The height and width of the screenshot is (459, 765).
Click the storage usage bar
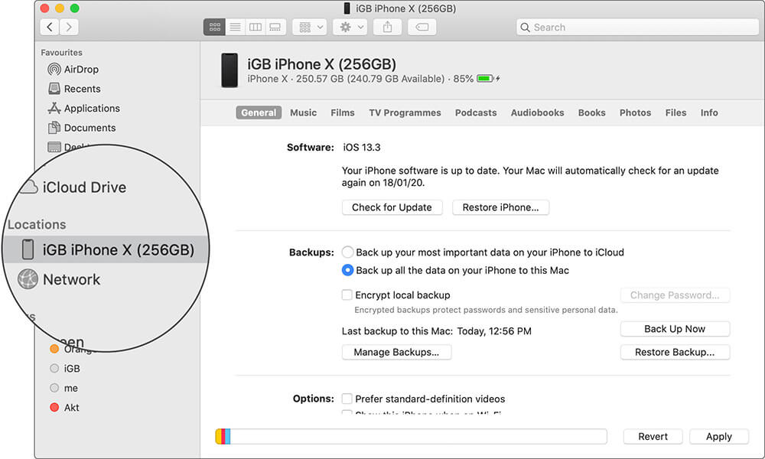tap(411, 437)
